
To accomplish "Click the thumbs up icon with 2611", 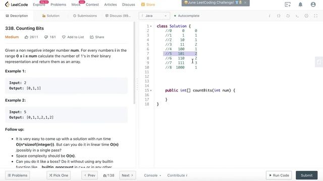I will tap(26, 37).
